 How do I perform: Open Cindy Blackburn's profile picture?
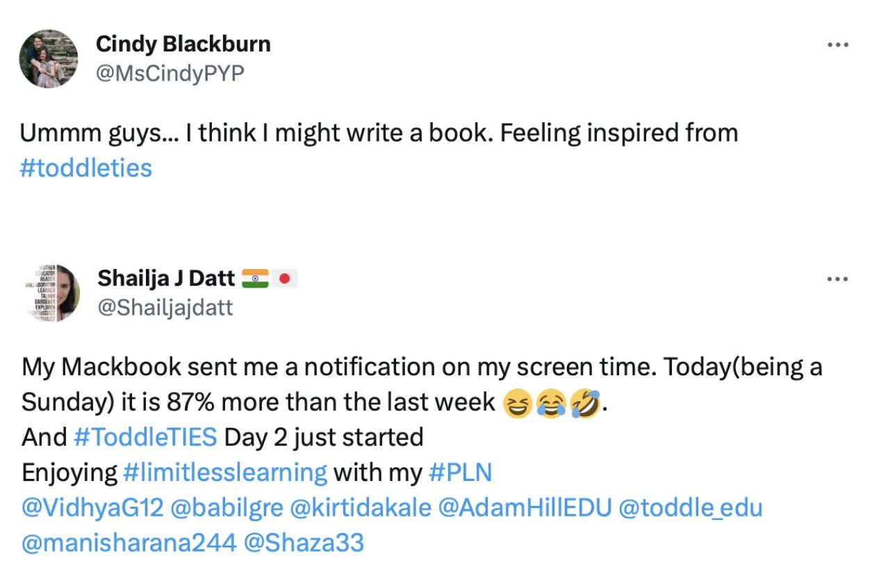coord(48,58)
